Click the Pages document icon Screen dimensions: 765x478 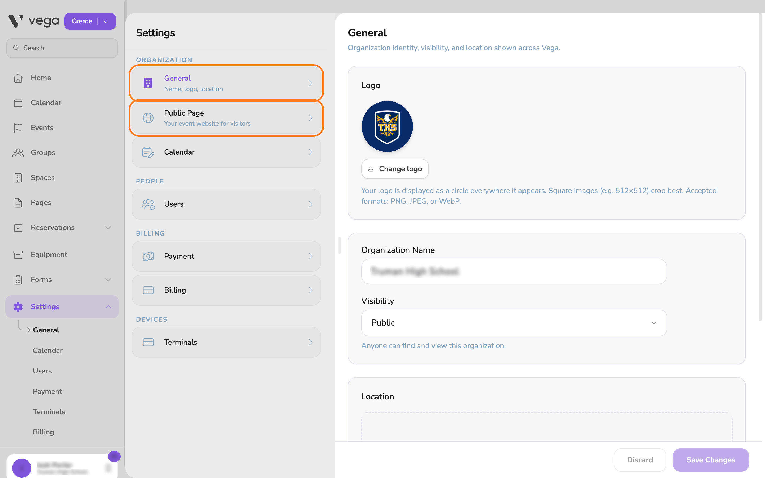(18, 203)
